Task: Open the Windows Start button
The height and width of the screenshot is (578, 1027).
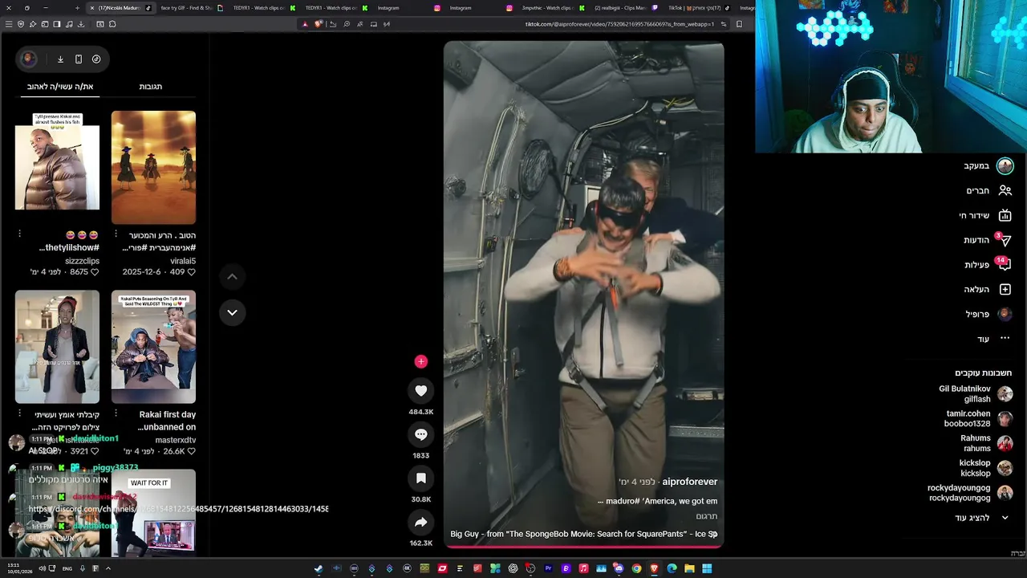Action: 707,568
